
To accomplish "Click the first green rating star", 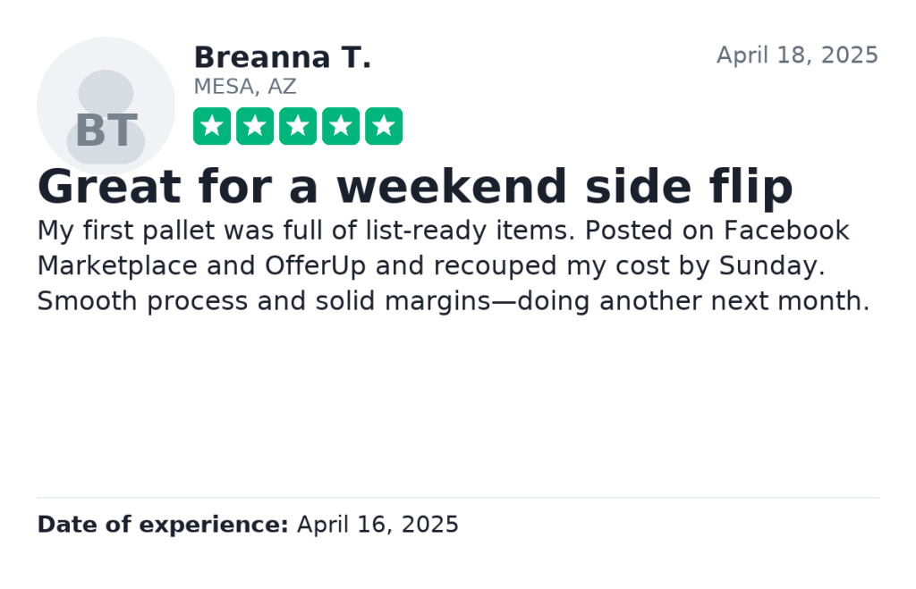I will click(212, 126).
